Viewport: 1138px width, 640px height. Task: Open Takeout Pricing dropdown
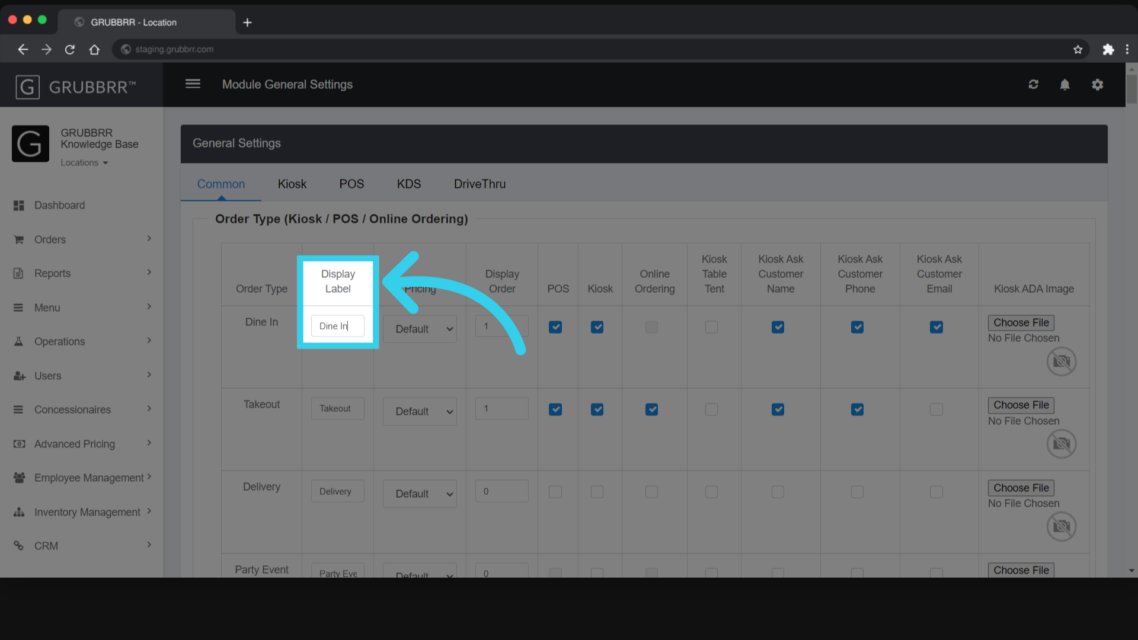[x=420, y=411]
